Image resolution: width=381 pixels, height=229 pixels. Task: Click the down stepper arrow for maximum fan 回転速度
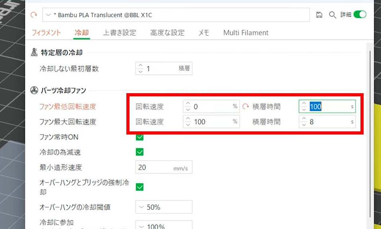click(x=187, y=124)
